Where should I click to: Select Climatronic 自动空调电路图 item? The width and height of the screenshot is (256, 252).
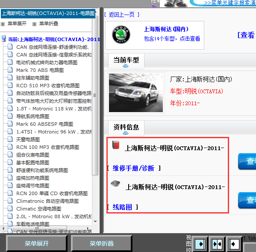[47, 201]
